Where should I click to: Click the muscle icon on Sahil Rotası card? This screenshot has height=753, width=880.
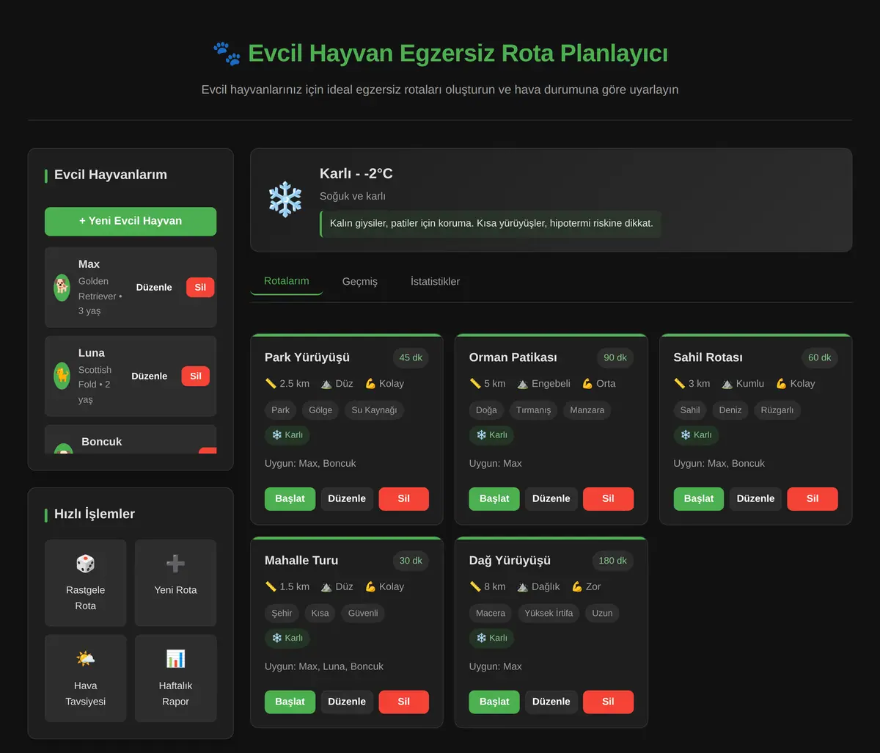point(781,383)
